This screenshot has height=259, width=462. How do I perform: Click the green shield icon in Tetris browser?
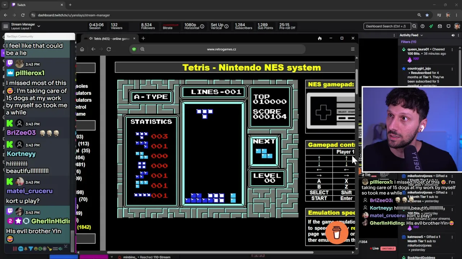click(x=134, y=49)
